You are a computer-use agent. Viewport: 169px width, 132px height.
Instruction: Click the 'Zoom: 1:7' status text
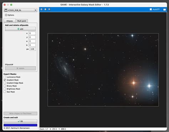tap(44, 129)
